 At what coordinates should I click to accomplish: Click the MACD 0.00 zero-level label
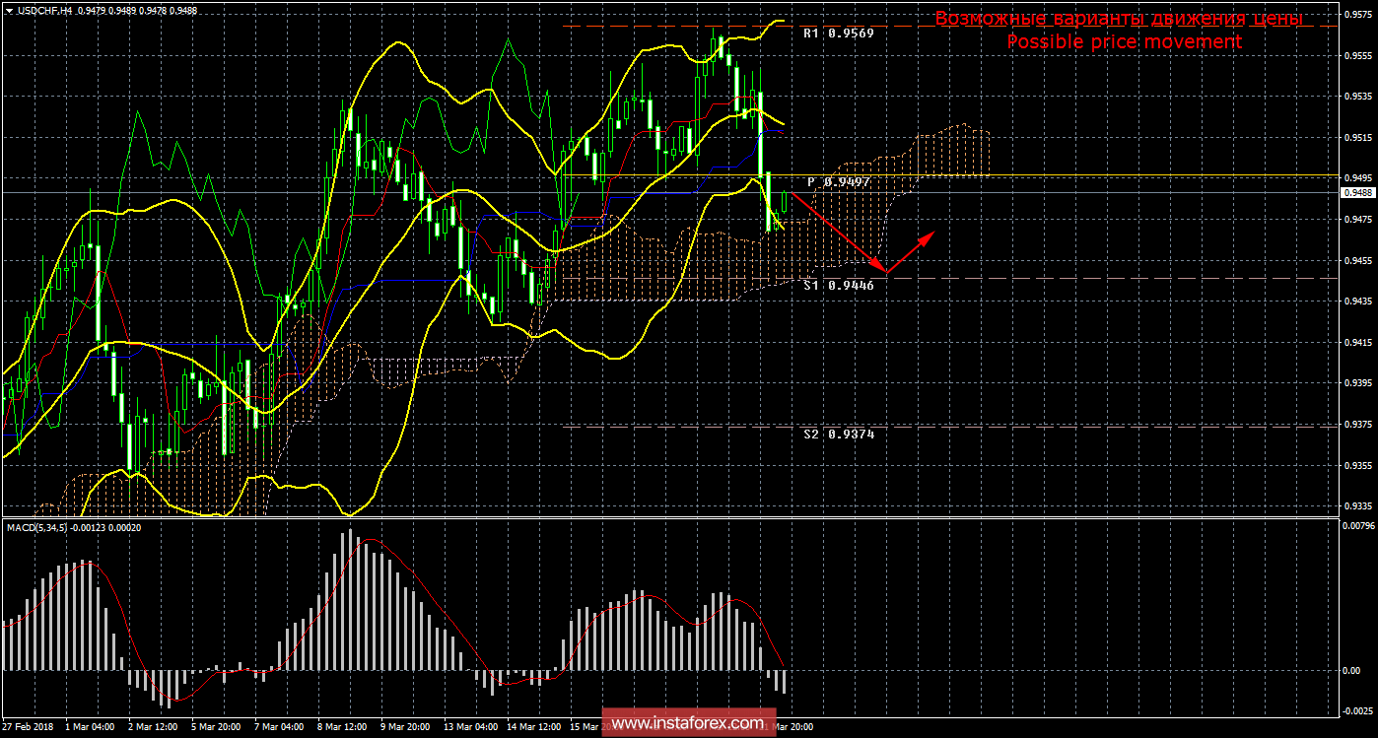coord(1350,670)
